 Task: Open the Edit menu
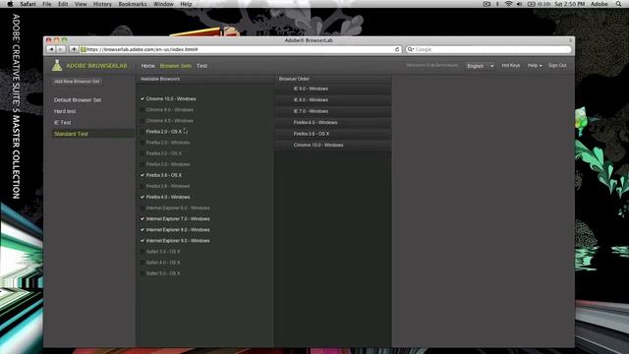click(x=63, y=4)
